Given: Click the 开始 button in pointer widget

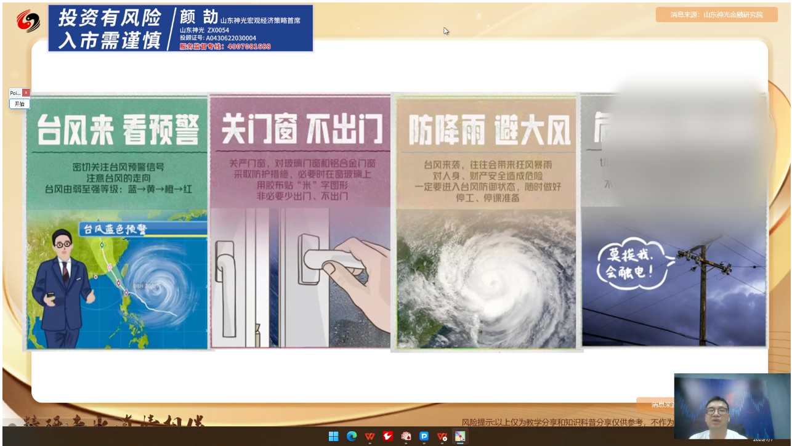Looking at the screenshot, I should pos(20,104).
